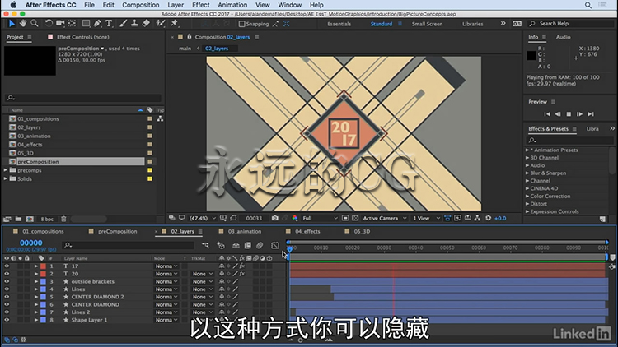618x347 pixels.
Task: Open the Full resolution dropdown
Action: [320, 218]
